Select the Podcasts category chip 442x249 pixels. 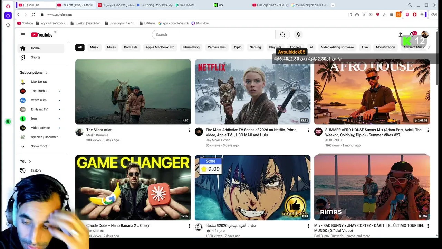(x=131, y=47)
